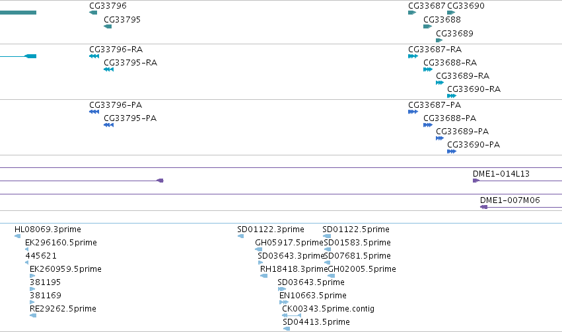562x332 pixels.
Task: Click the CG33690-RA transcript arrow glyph
Action: pyautogui.click(x=452, y=96)
